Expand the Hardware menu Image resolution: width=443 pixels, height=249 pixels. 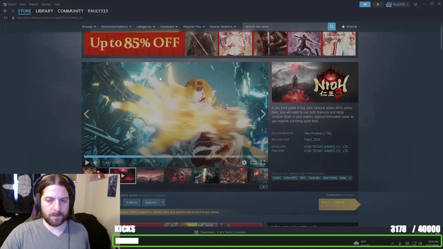[169, 27]
